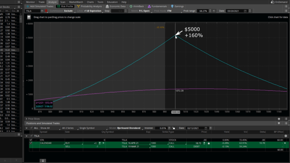
Task: Toggle the price lock icon in CALENDAR row
Action: [209, 143]
